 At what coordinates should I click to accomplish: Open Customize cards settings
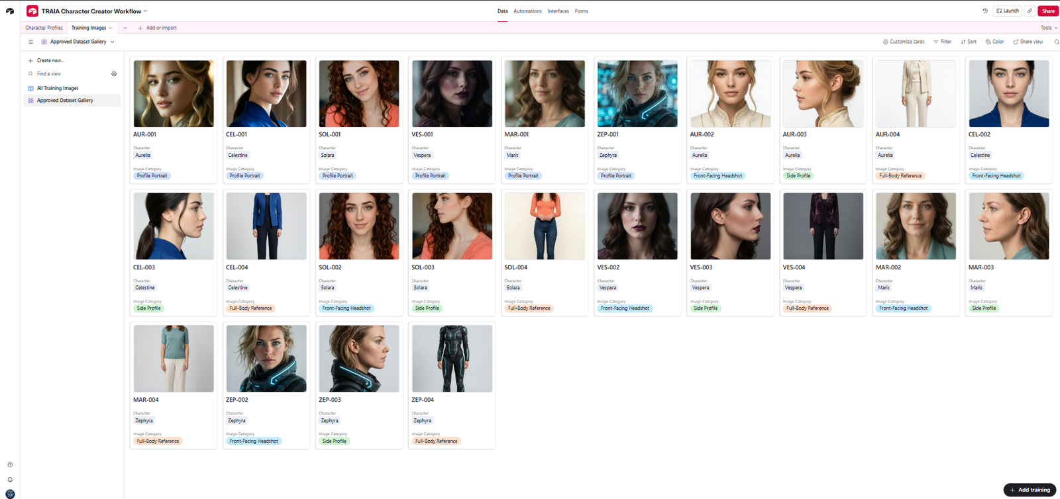904,42
